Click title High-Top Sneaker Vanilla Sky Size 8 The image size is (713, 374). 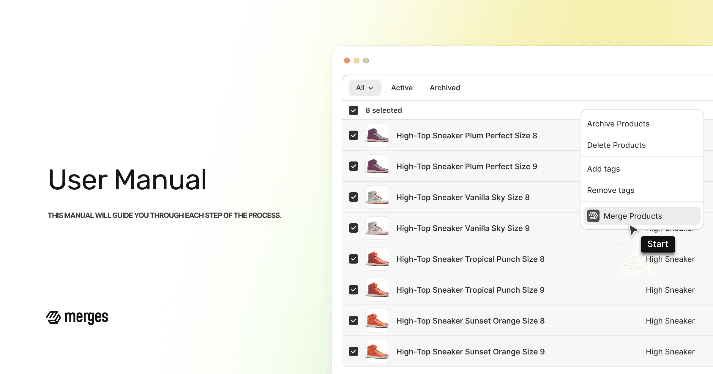(x=463, y=197)
